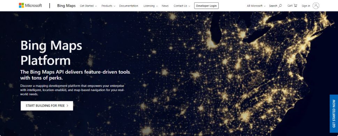Click the Search text link

pyautogui.click(x=273, y=6)
